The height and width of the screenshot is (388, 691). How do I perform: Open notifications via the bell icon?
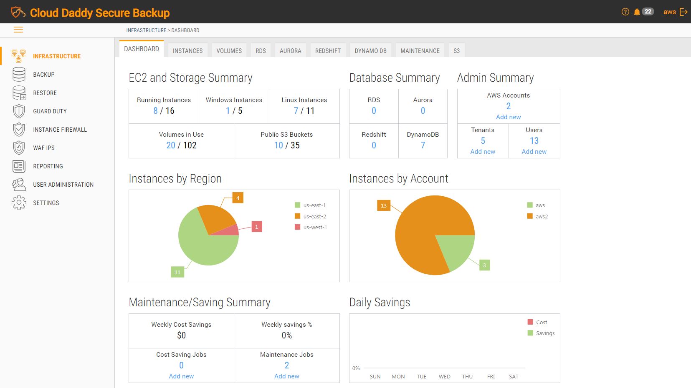[636, 12]
